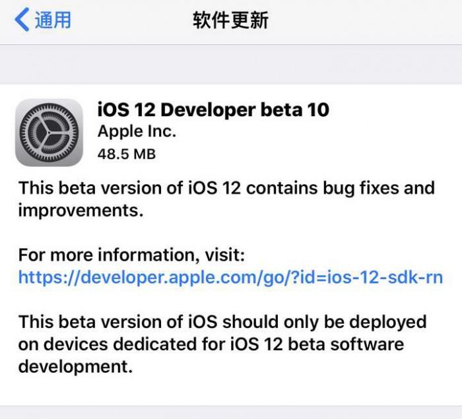Tap line 'on devices dedicated for iOS 12'
The width and height of the screenshot is (462, 419).
point(211,344)
